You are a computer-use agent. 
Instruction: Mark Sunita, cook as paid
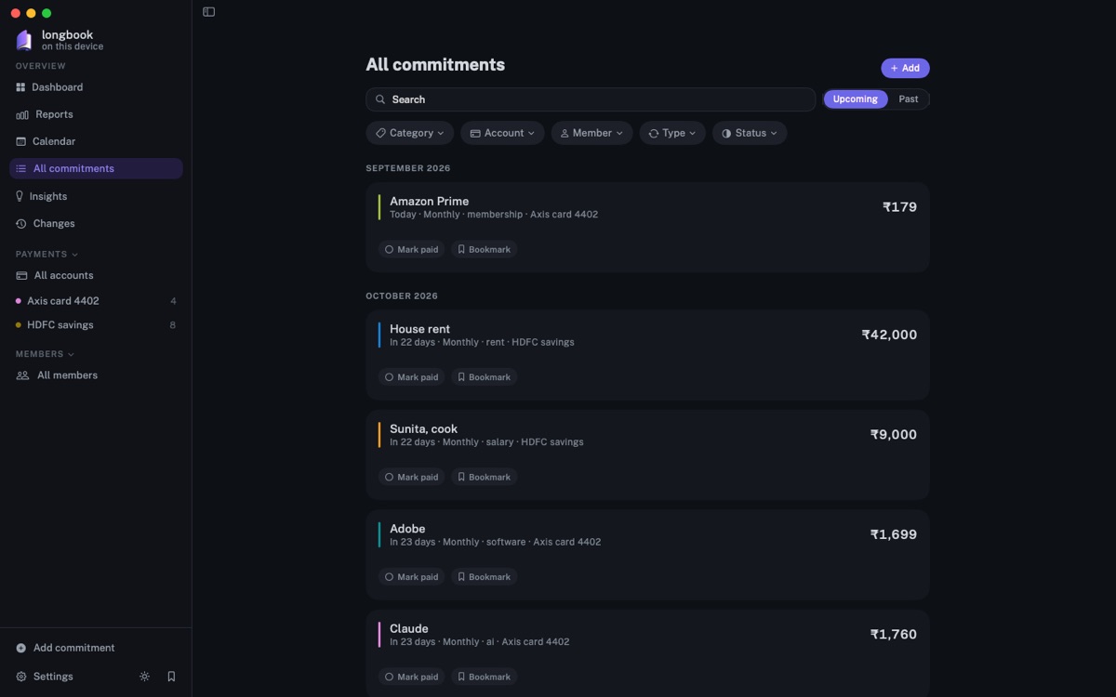[x=411, y=477]
